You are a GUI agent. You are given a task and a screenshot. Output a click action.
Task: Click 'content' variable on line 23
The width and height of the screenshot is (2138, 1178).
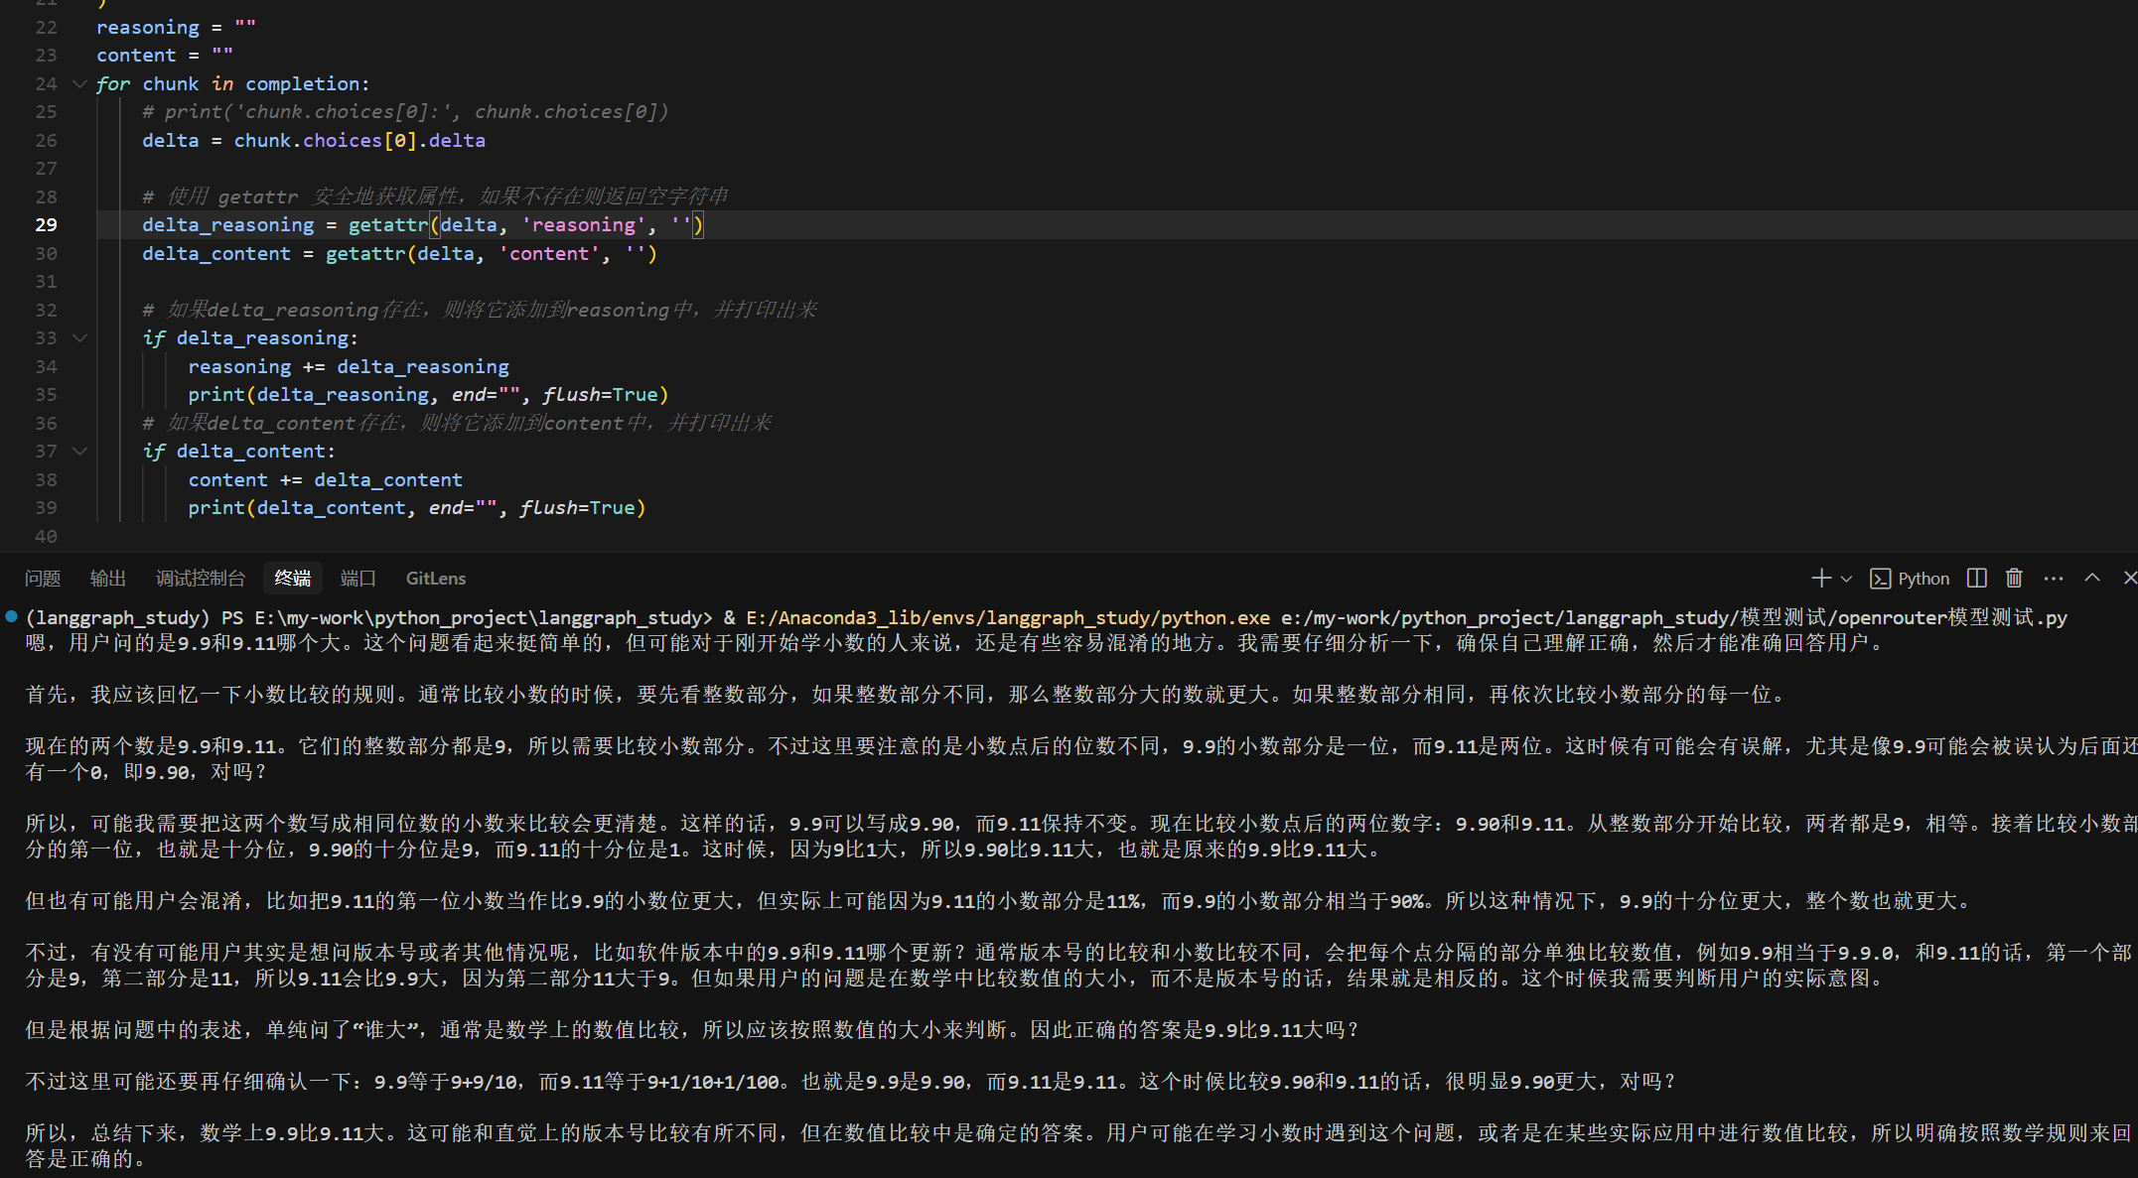(x=136, y=56)
